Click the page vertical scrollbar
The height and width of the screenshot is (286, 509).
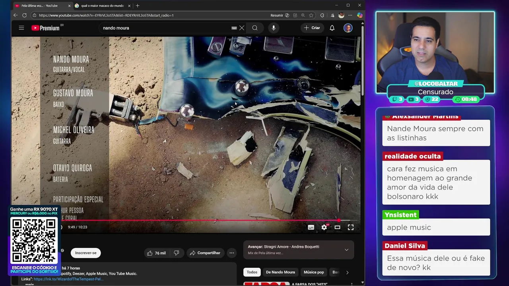pos(363,60)
